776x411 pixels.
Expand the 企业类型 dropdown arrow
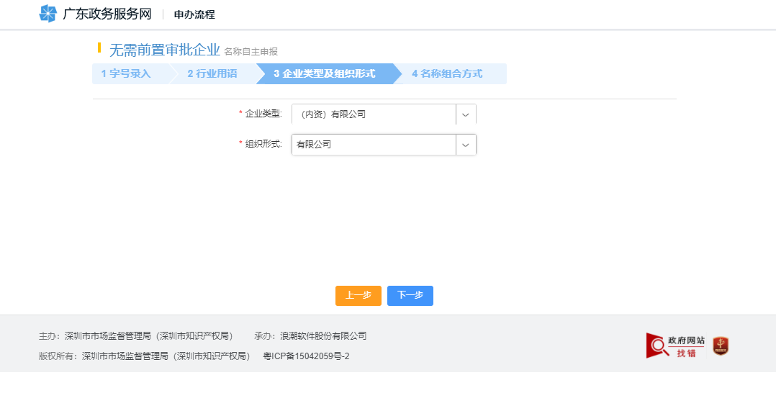[466, 114]
